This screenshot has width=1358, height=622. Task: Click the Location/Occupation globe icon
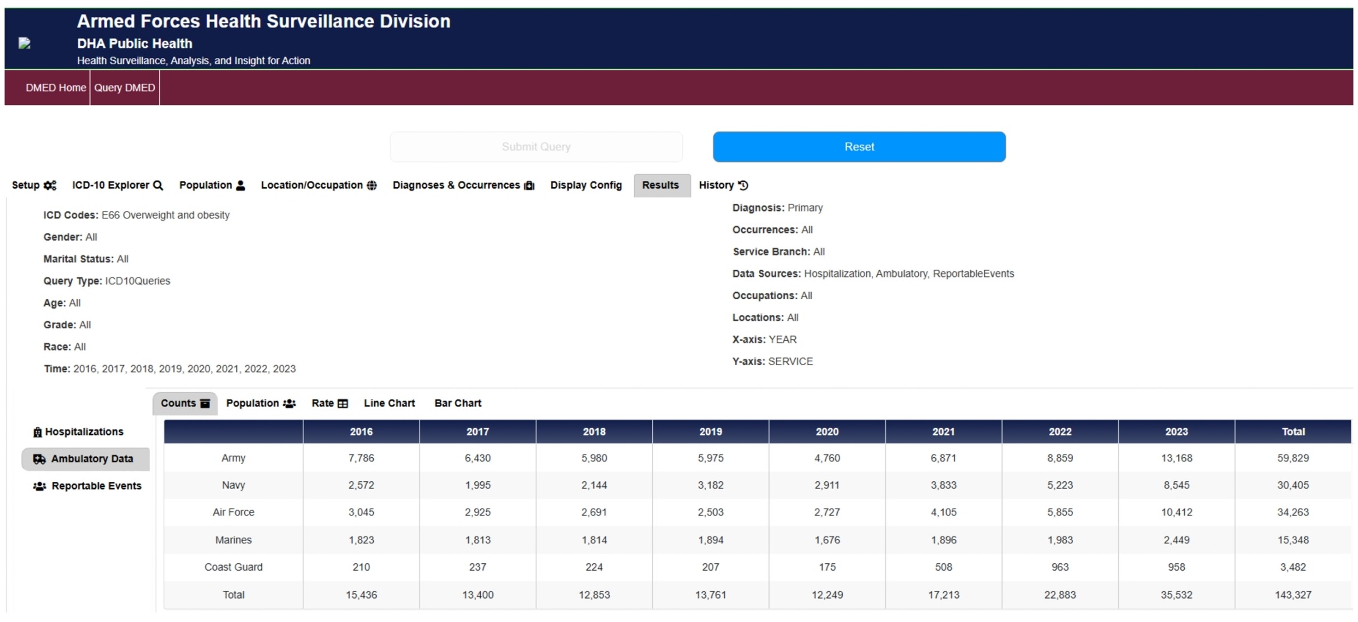pyautogui.click(x=372, y=185)
